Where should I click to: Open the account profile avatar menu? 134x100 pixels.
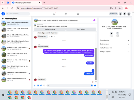coord(129,14)
